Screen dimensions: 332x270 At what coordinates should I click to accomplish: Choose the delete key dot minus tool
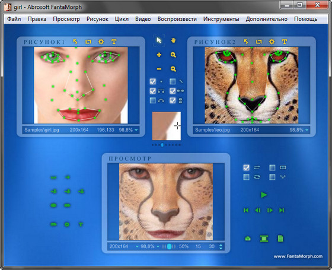[159, 69]
